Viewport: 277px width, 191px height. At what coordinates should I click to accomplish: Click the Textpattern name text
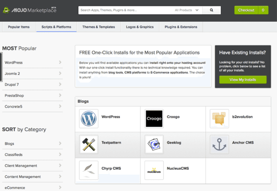(x=111, y=142)
